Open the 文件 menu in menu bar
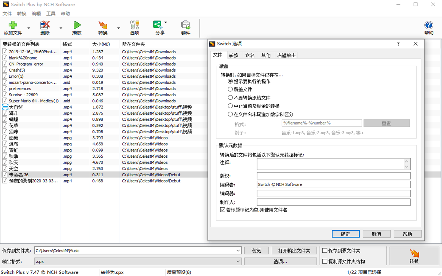The image size is (442, 276). [x=7, y=13]
